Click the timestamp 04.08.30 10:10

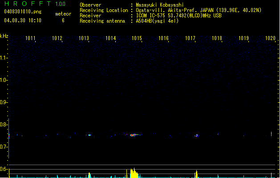(x=23, y=20)
